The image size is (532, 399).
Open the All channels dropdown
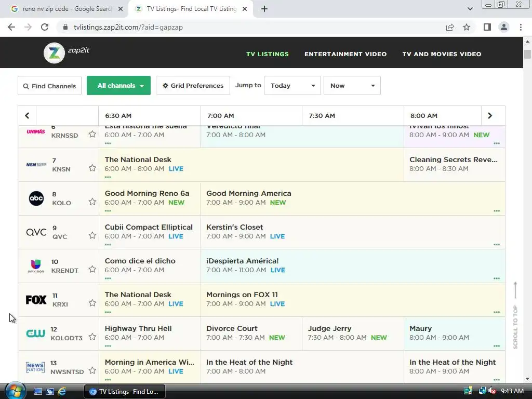pos(119,86)
